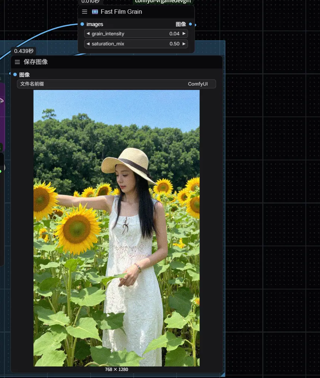Click the Fast Film Grain node menu icon
Image resolution: width=320 pixels, height=378 pixels.
click(85, 12)
